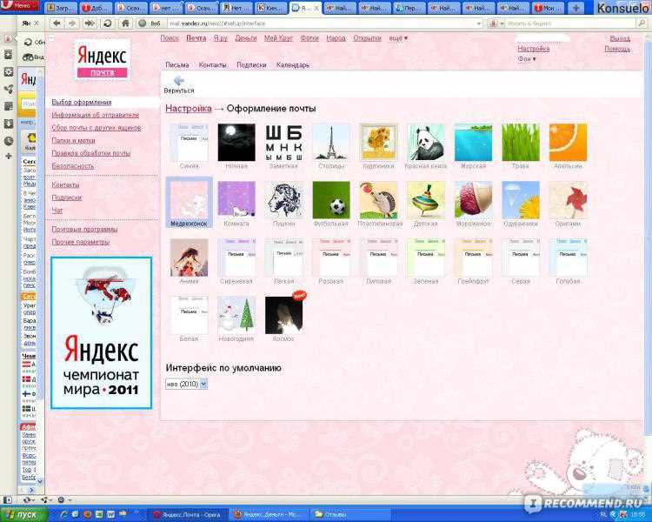
Task: Open the Безопасность settings link
Action: [73, 166]
